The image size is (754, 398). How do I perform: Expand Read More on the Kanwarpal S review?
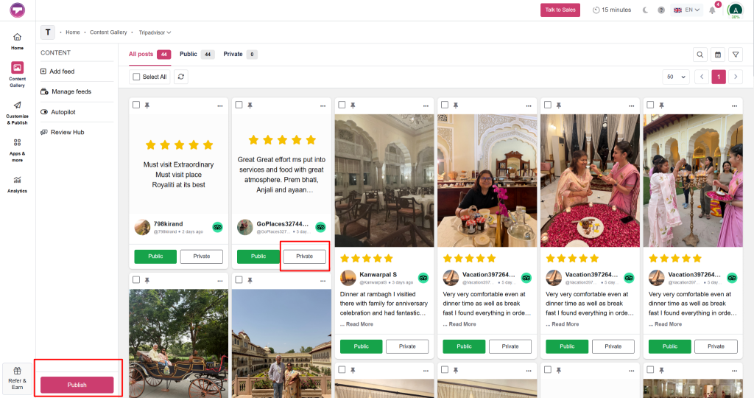[x=359, y=324]
